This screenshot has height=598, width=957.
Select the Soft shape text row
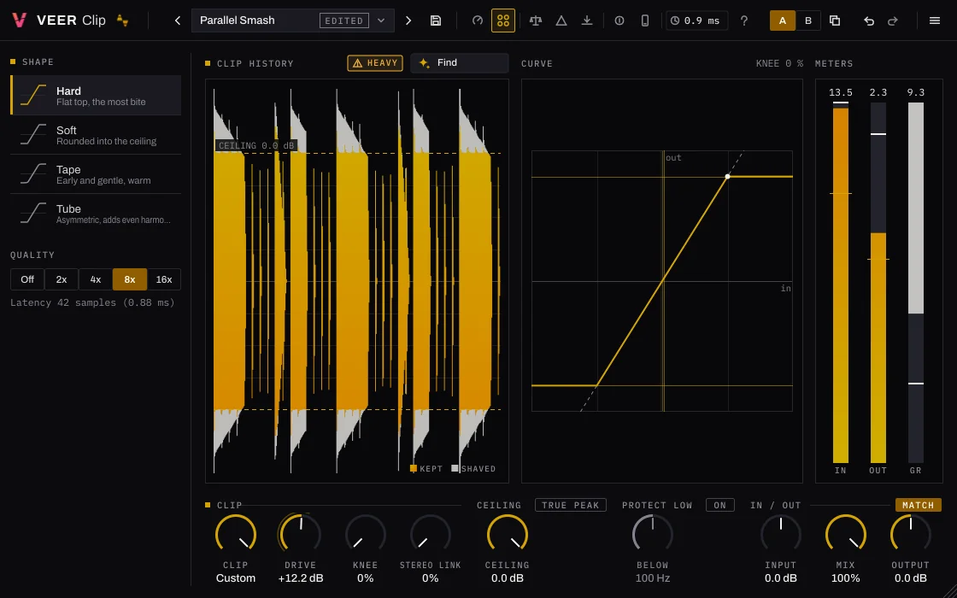[x=96, y=135]
